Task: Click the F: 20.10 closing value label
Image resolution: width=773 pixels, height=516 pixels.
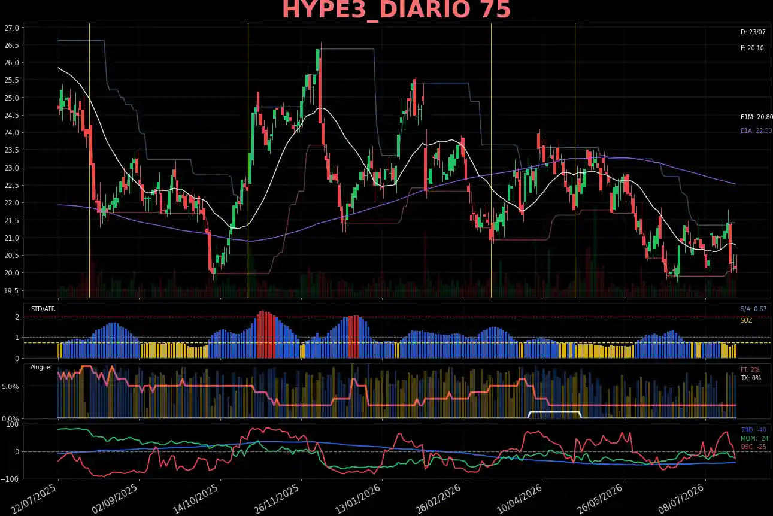Action: click(x=752, y=48)
